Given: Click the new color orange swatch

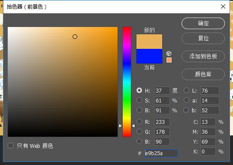Looking at the screenshot, I should tap(149, 42).
